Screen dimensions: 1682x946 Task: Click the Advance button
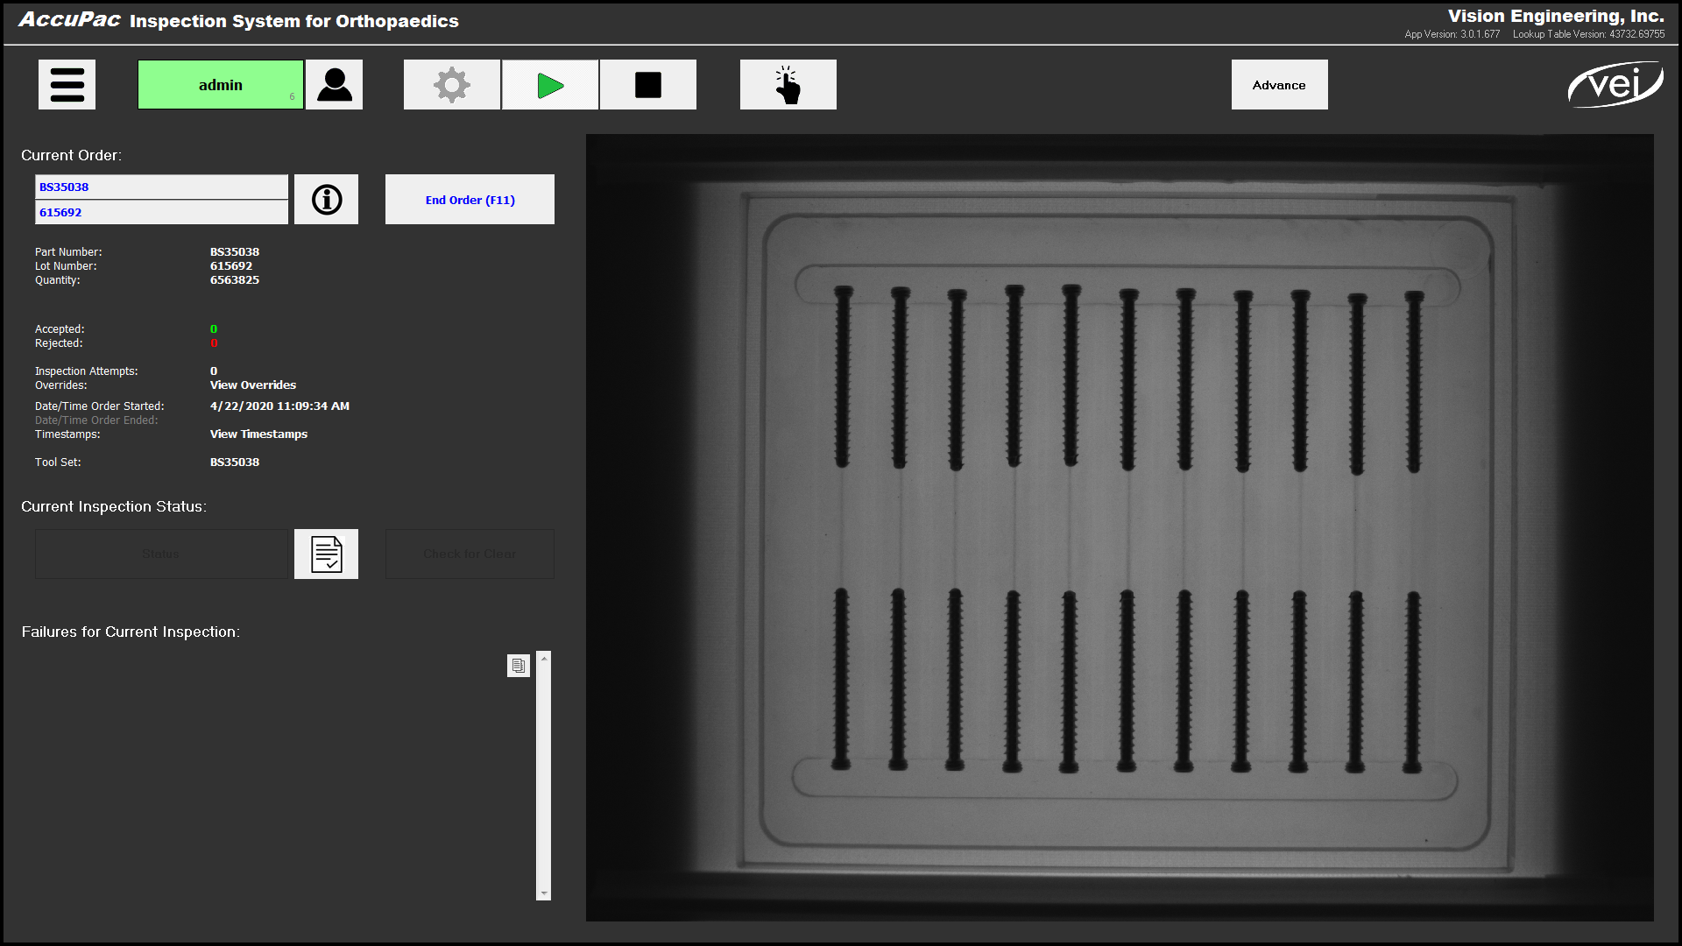(1279, 85)
